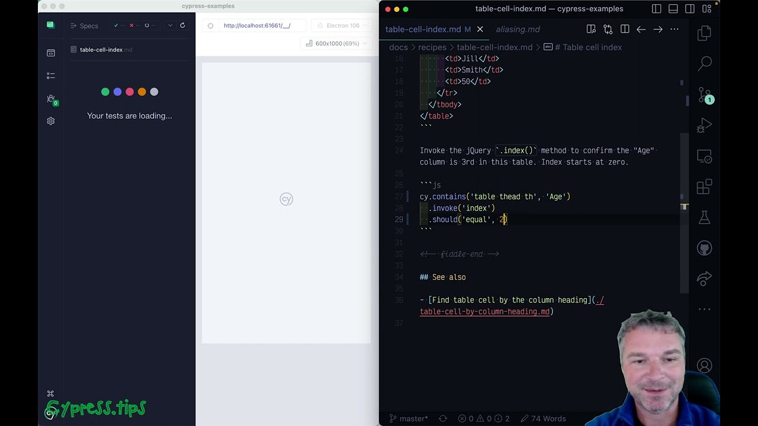The width and height of the screenshot is (758, 426).
Task: Open Testing beaker icon in activity bar
Action: 704,218
